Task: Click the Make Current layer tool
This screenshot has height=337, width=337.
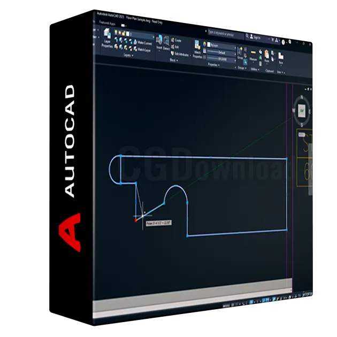Action: [142, 42]
